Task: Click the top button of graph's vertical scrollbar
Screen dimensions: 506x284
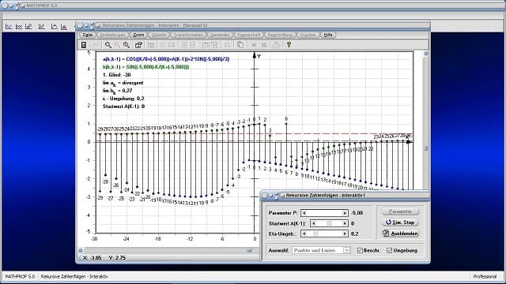Action: [425, 54]
